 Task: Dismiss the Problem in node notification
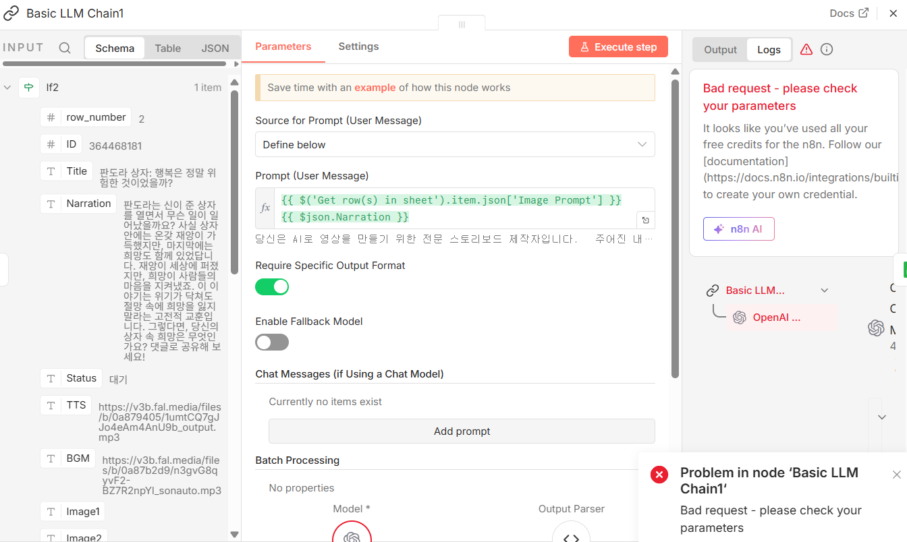coord(896,475)
